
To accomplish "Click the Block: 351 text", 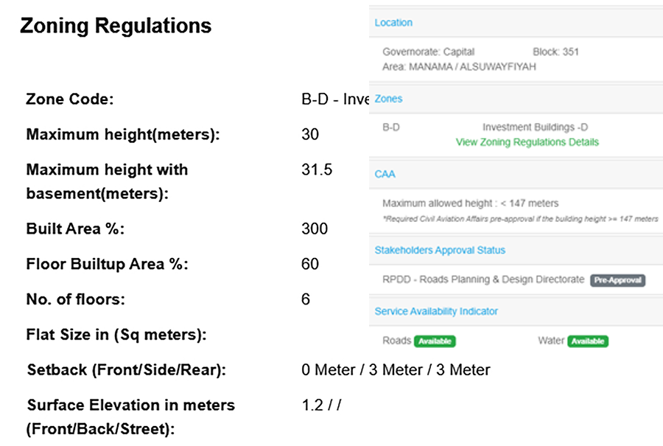I will [x=555, y=52].
